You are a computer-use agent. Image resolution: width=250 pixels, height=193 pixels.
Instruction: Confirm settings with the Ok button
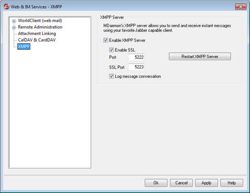[156, 183]
